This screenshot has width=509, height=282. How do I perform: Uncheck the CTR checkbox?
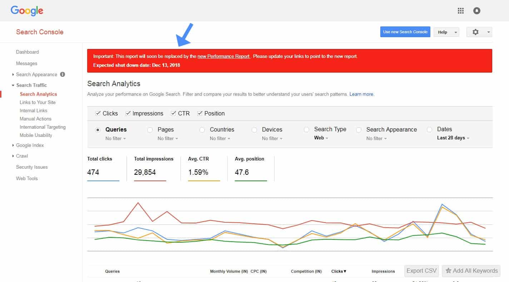point(173,113)
